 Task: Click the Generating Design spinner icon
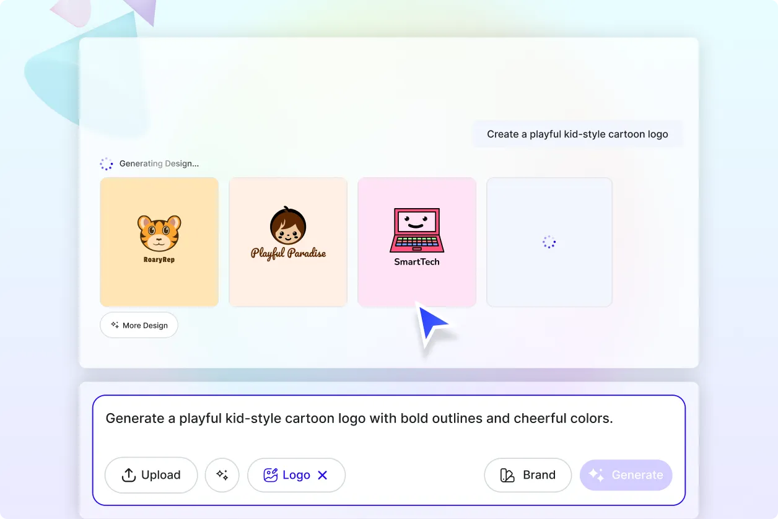tap(107, 164)
